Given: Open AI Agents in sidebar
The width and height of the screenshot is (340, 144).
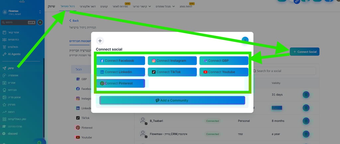Looking at the screenshot, I should pyautogui.click(x=12, y=54).
